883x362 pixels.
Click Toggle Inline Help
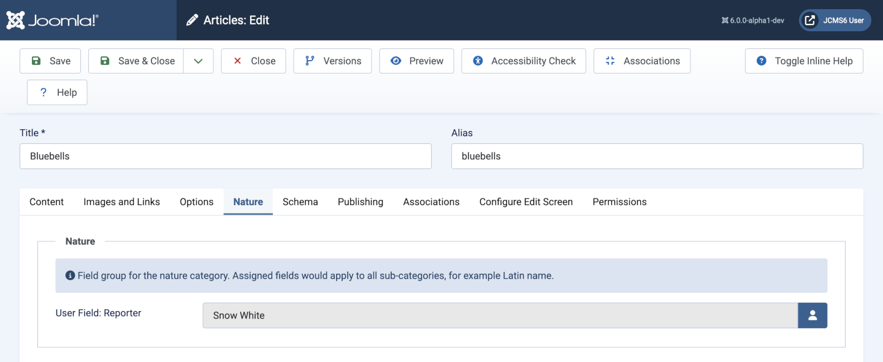point(803,61)
